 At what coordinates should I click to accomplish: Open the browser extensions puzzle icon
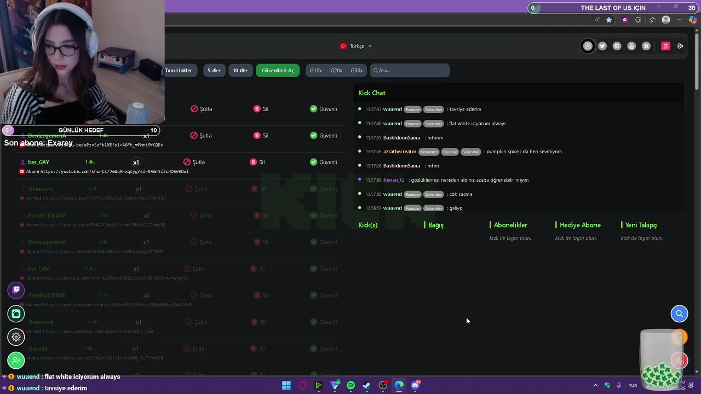pos(638,20)
